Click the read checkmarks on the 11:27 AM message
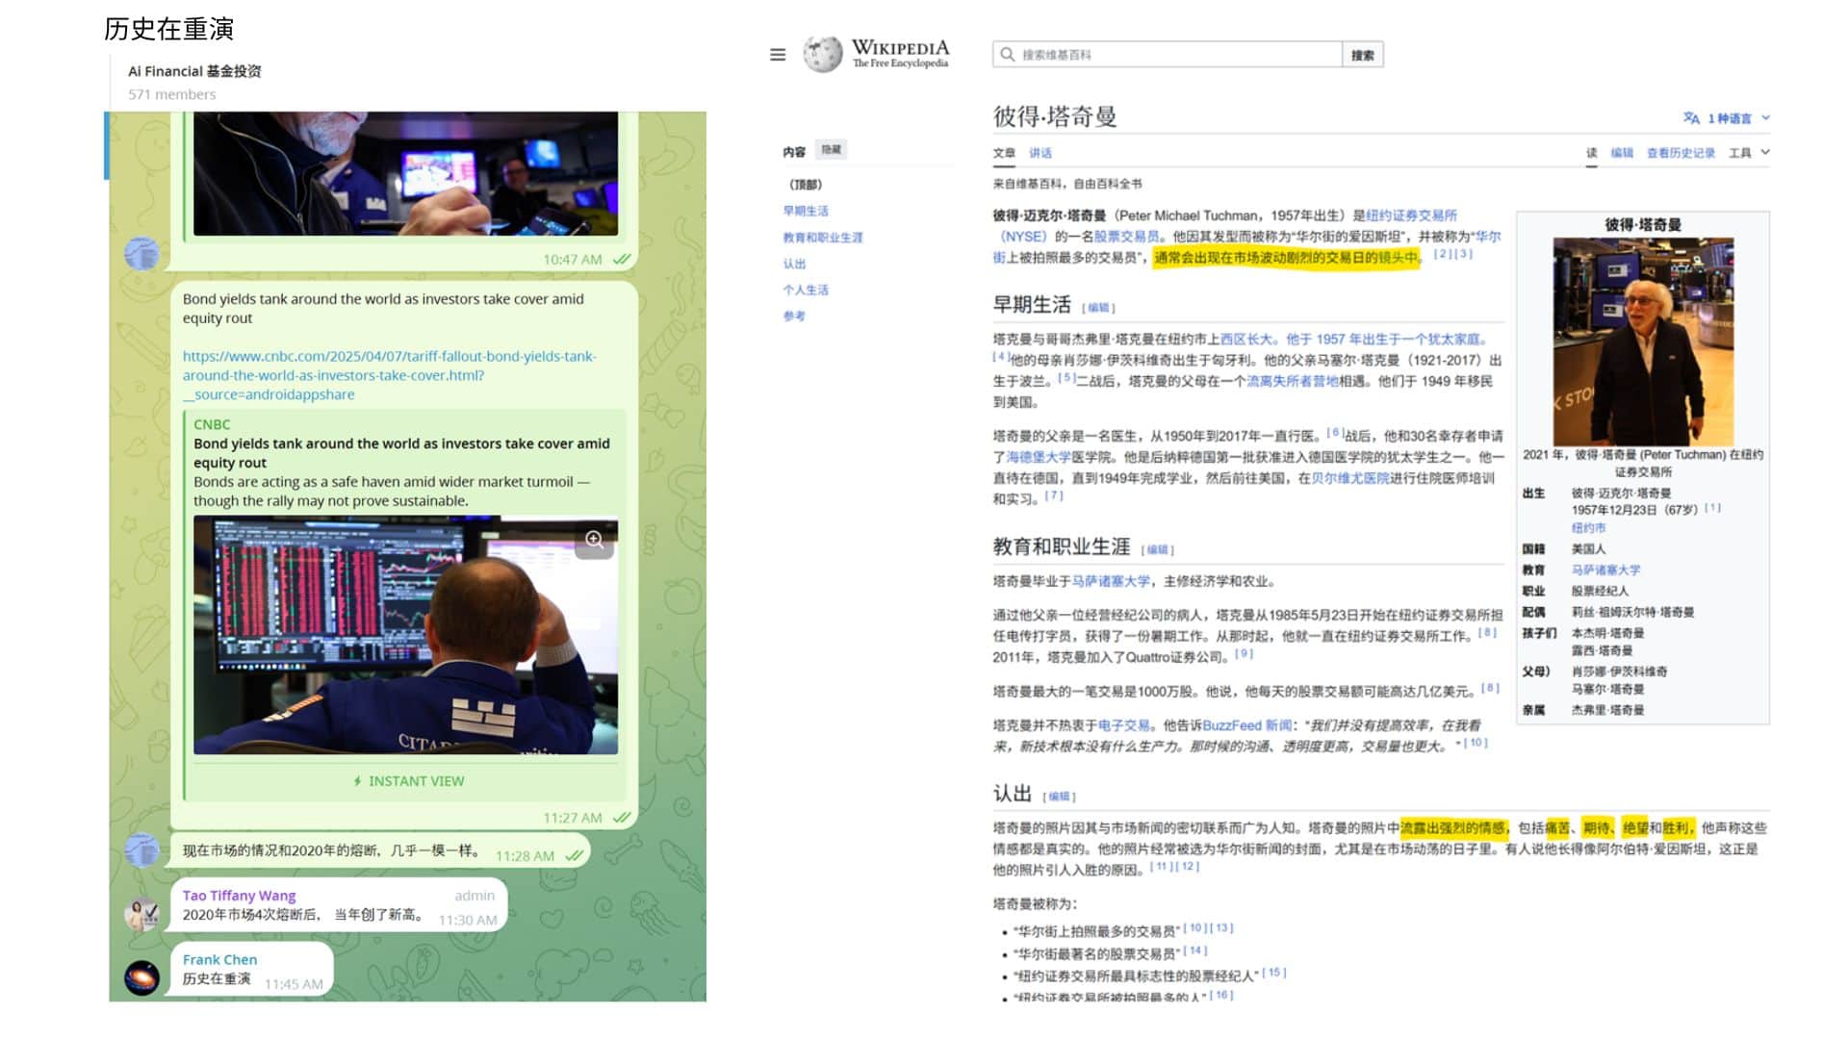The image size is (1848, 1039). point(622,818)
